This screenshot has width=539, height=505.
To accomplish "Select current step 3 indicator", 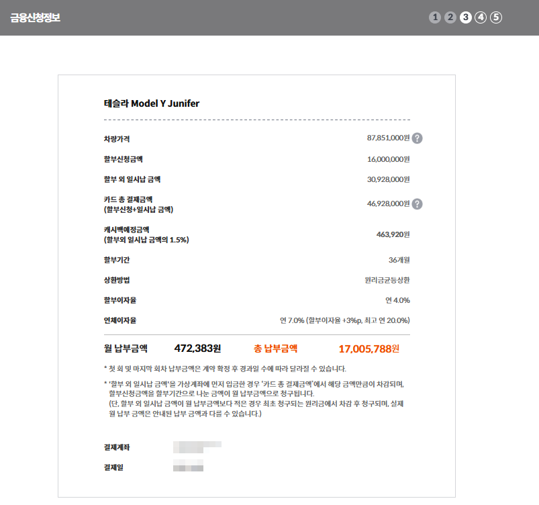I will 465,17.
